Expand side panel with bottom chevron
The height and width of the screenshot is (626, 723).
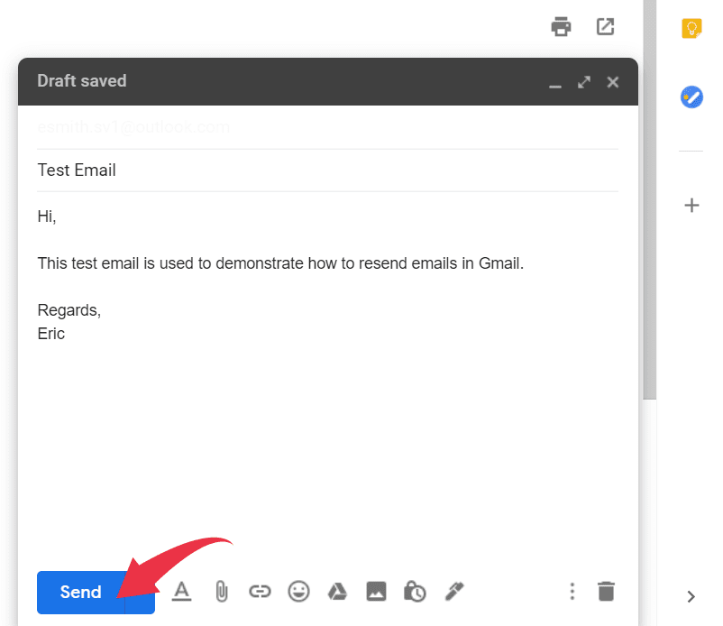click(691, 596)
